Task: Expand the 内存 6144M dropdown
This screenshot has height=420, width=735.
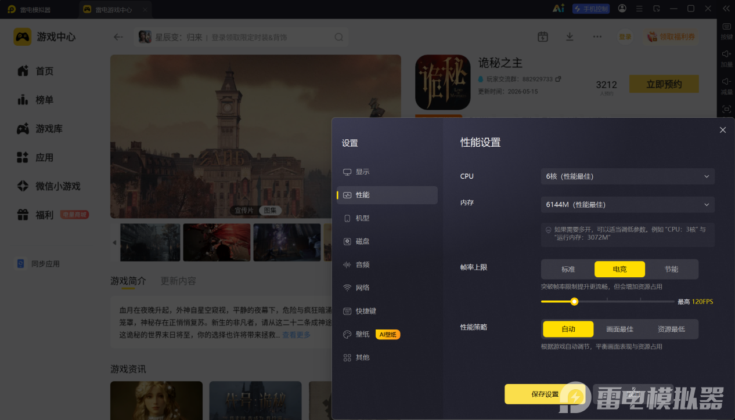Action: (x=628, y=205)
